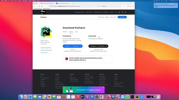Viewport: 179px width, 100px height.
Task: Open Finder from the Dock
Action: tap(21, 97)
